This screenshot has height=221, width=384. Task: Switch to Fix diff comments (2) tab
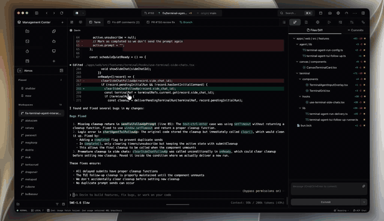124,22
